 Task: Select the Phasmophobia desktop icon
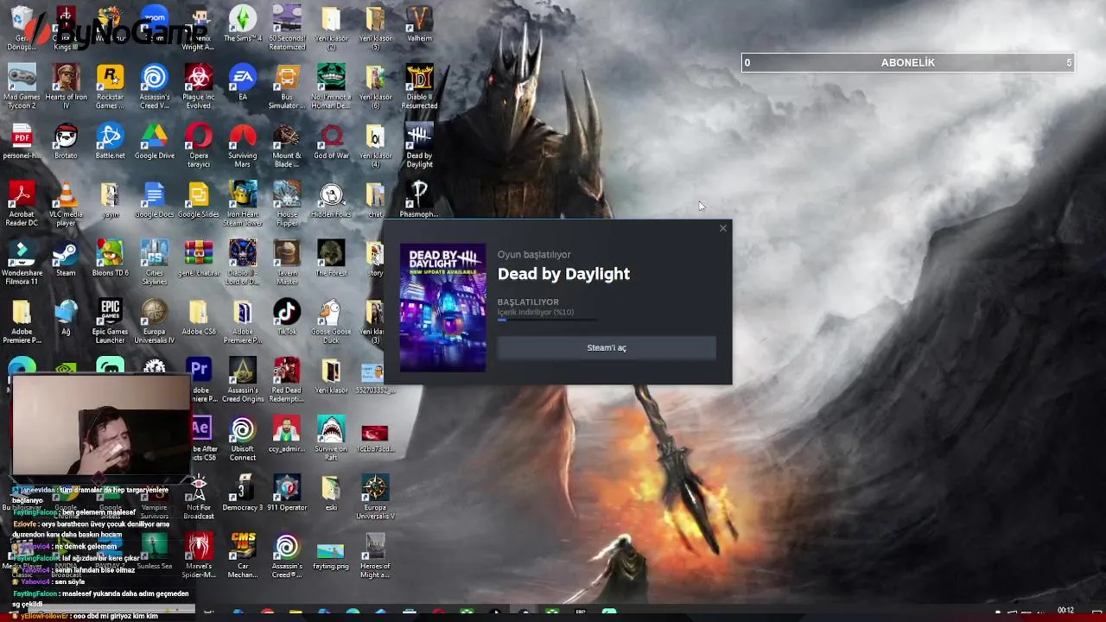419,200
